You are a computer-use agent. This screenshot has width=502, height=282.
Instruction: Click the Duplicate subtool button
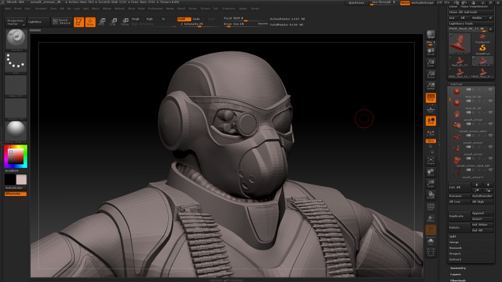coord(459,216)
